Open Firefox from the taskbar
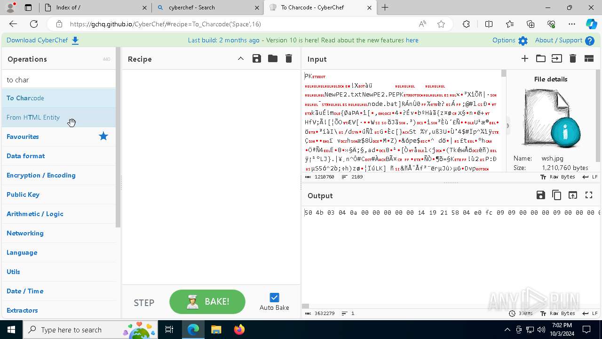The image size is (602, 339). [x=239, y=330]
